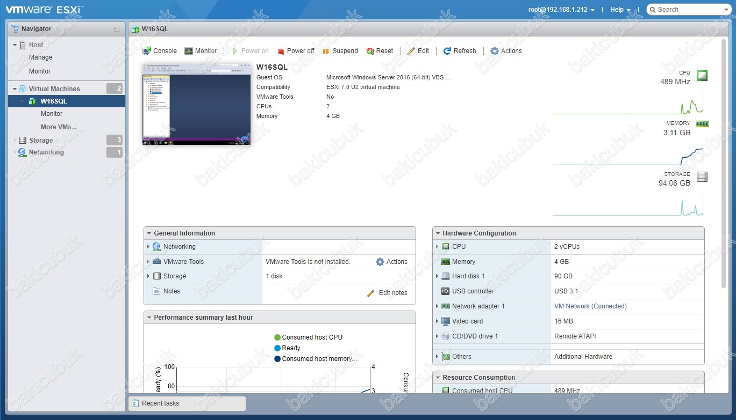Click Edit notes
This screenshot has height=420, width=736.
[x=393, y=293]
